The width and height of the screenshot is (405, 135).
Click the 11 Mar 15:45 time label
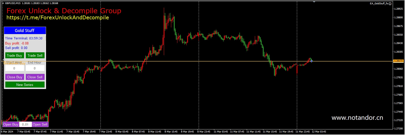pyautogui.click(x=270, y=132)
